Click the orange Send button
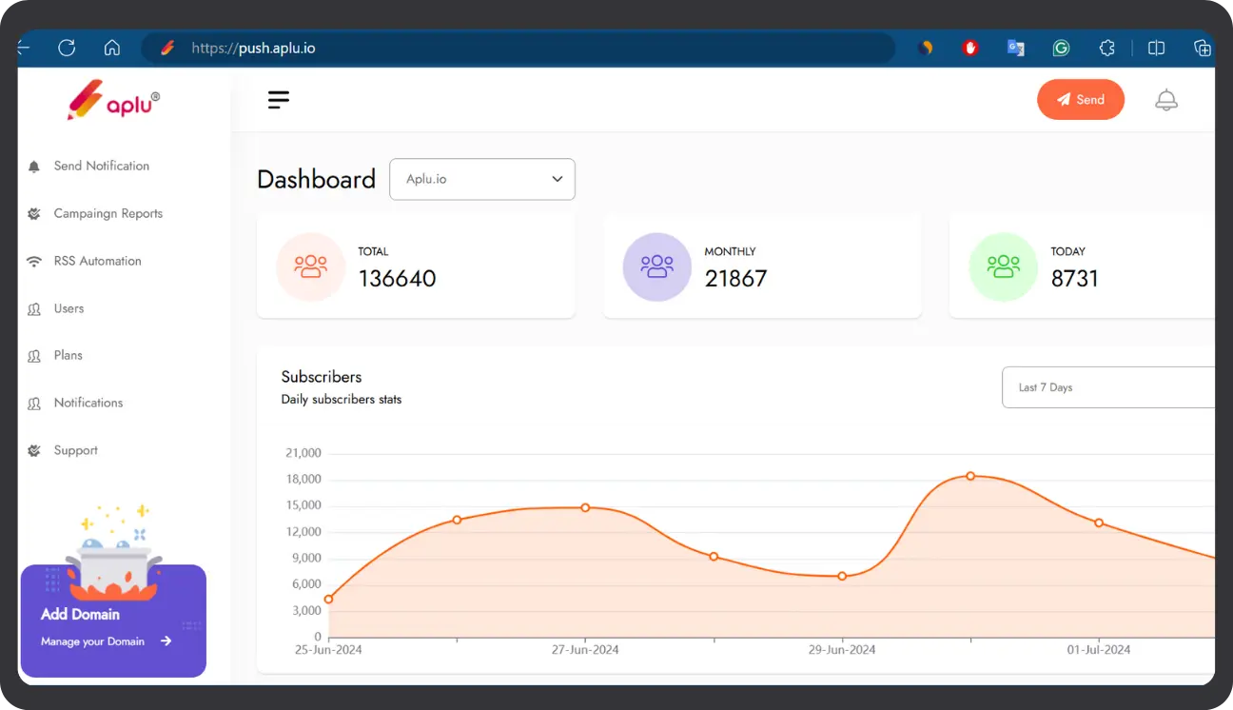The image size is (1233, 710). pyautogui.click(x=1081, y=100)
